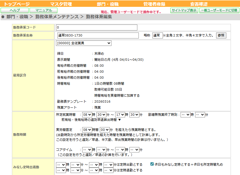
Task: Open the マスタ管理 menu
Action: [x=61, y=4]
